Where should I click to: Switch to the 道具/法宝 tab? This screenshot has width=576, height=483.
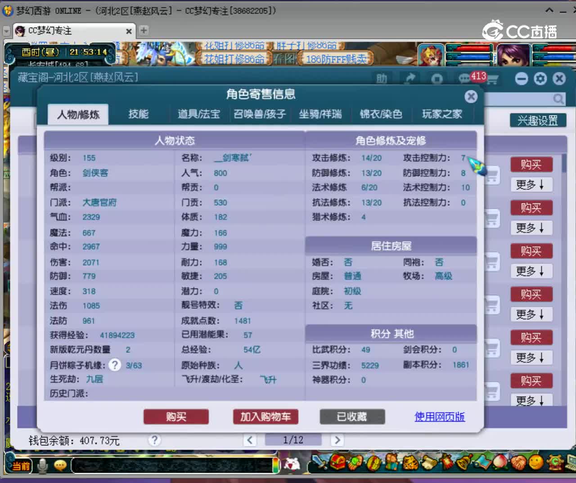[198, 114]
